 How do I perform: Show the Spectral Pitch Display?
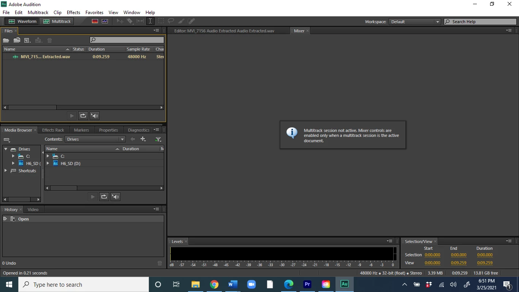click(x=105, y=21)
